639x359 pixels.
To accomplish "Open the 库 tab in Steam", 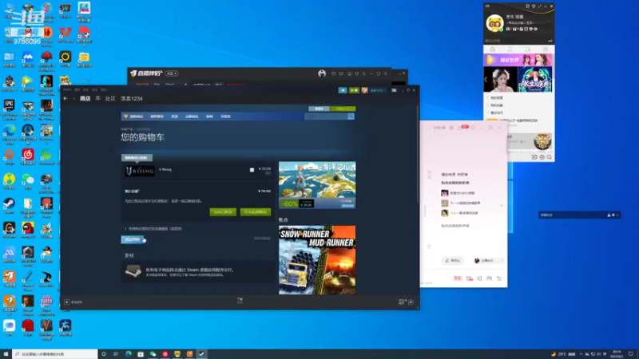I will pos(97,98).
